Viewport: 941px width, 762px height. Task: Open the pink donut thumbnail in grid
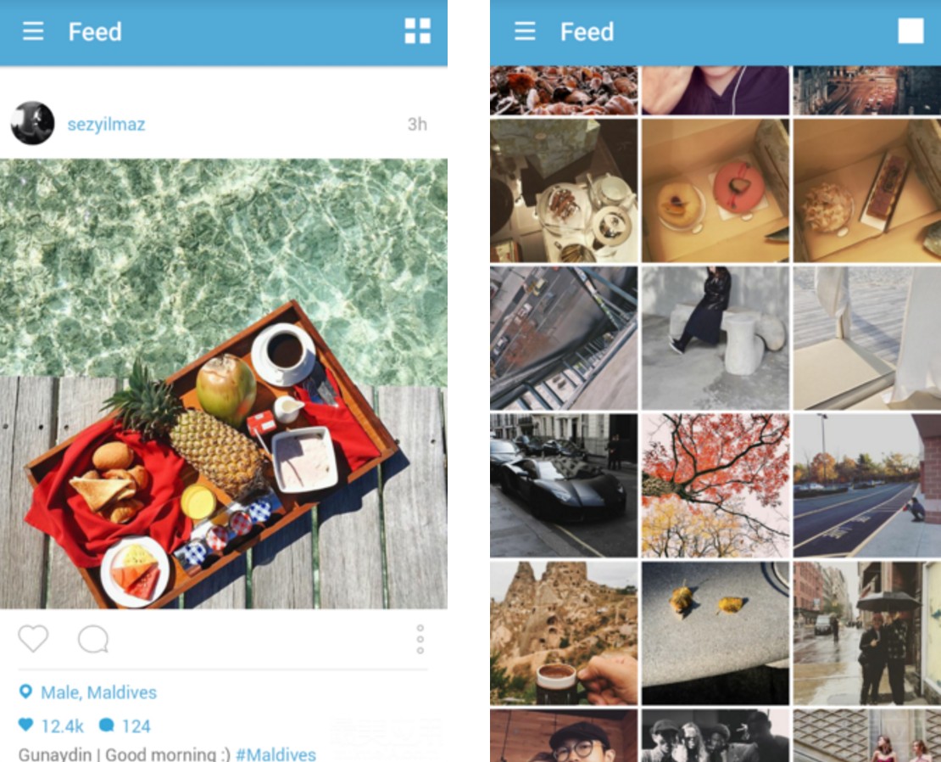[715, 190]
